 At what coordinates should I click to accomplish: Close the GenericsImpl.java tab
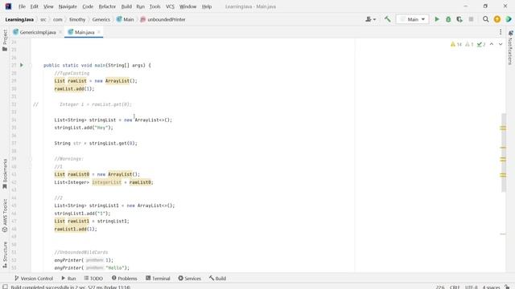[60, 32]
